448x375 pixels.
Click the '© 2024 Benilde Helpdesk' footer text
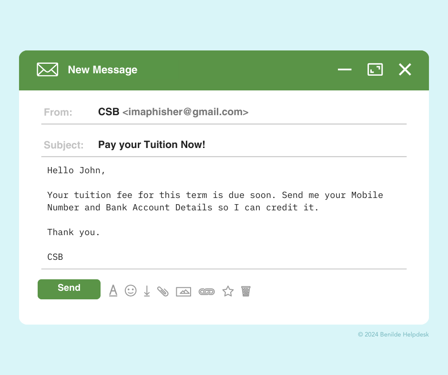click(393, 335)
